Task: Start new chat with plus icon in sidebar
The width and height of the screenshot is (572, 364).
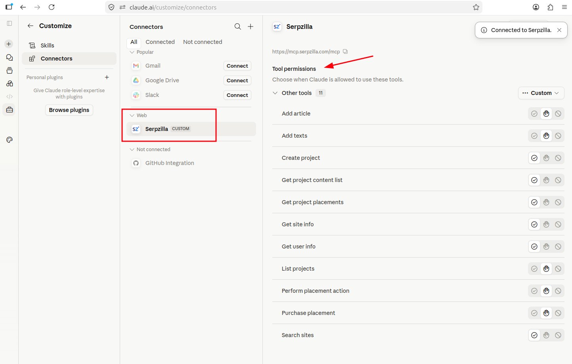Action: (x=9, y=44)
